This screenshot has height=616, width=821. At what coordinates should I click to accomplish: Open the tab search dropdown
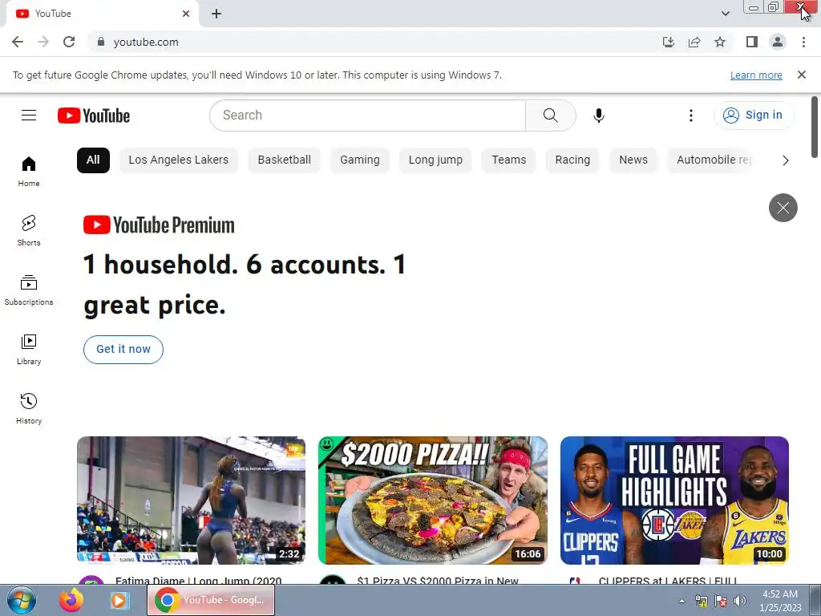pyautogui.click(x=725, y=14)
